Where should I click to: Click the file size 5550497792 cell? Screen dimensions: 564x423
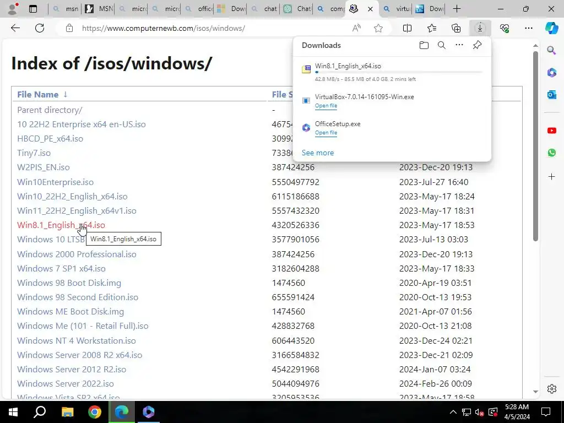[x=296, y=182]
